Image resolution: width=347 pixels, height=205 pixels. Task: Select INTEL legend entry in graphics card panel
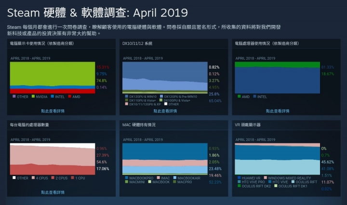(x=58, y=97)
